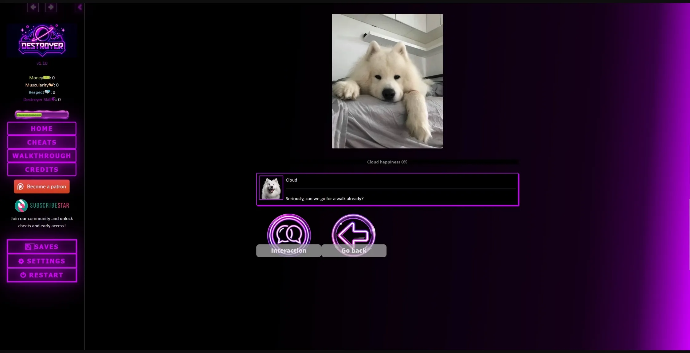Click the Money stat icon

(46, 78)
